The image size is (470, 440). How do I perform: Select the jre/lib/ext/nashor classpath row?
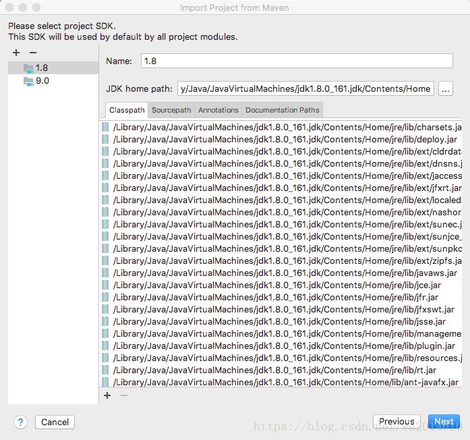coord(281,213)
